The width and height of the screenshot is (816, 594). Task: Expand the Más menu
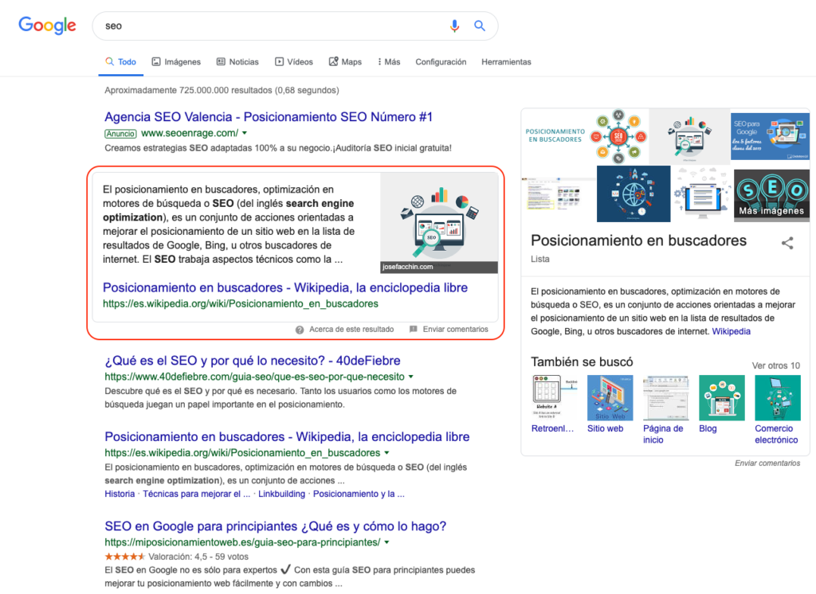point(389,62)
